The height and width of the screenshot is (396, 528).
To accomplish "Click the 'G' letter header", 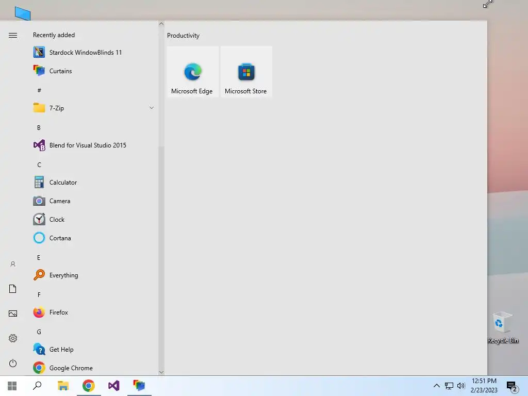I will pyautogui.click(x=39, y=332).
